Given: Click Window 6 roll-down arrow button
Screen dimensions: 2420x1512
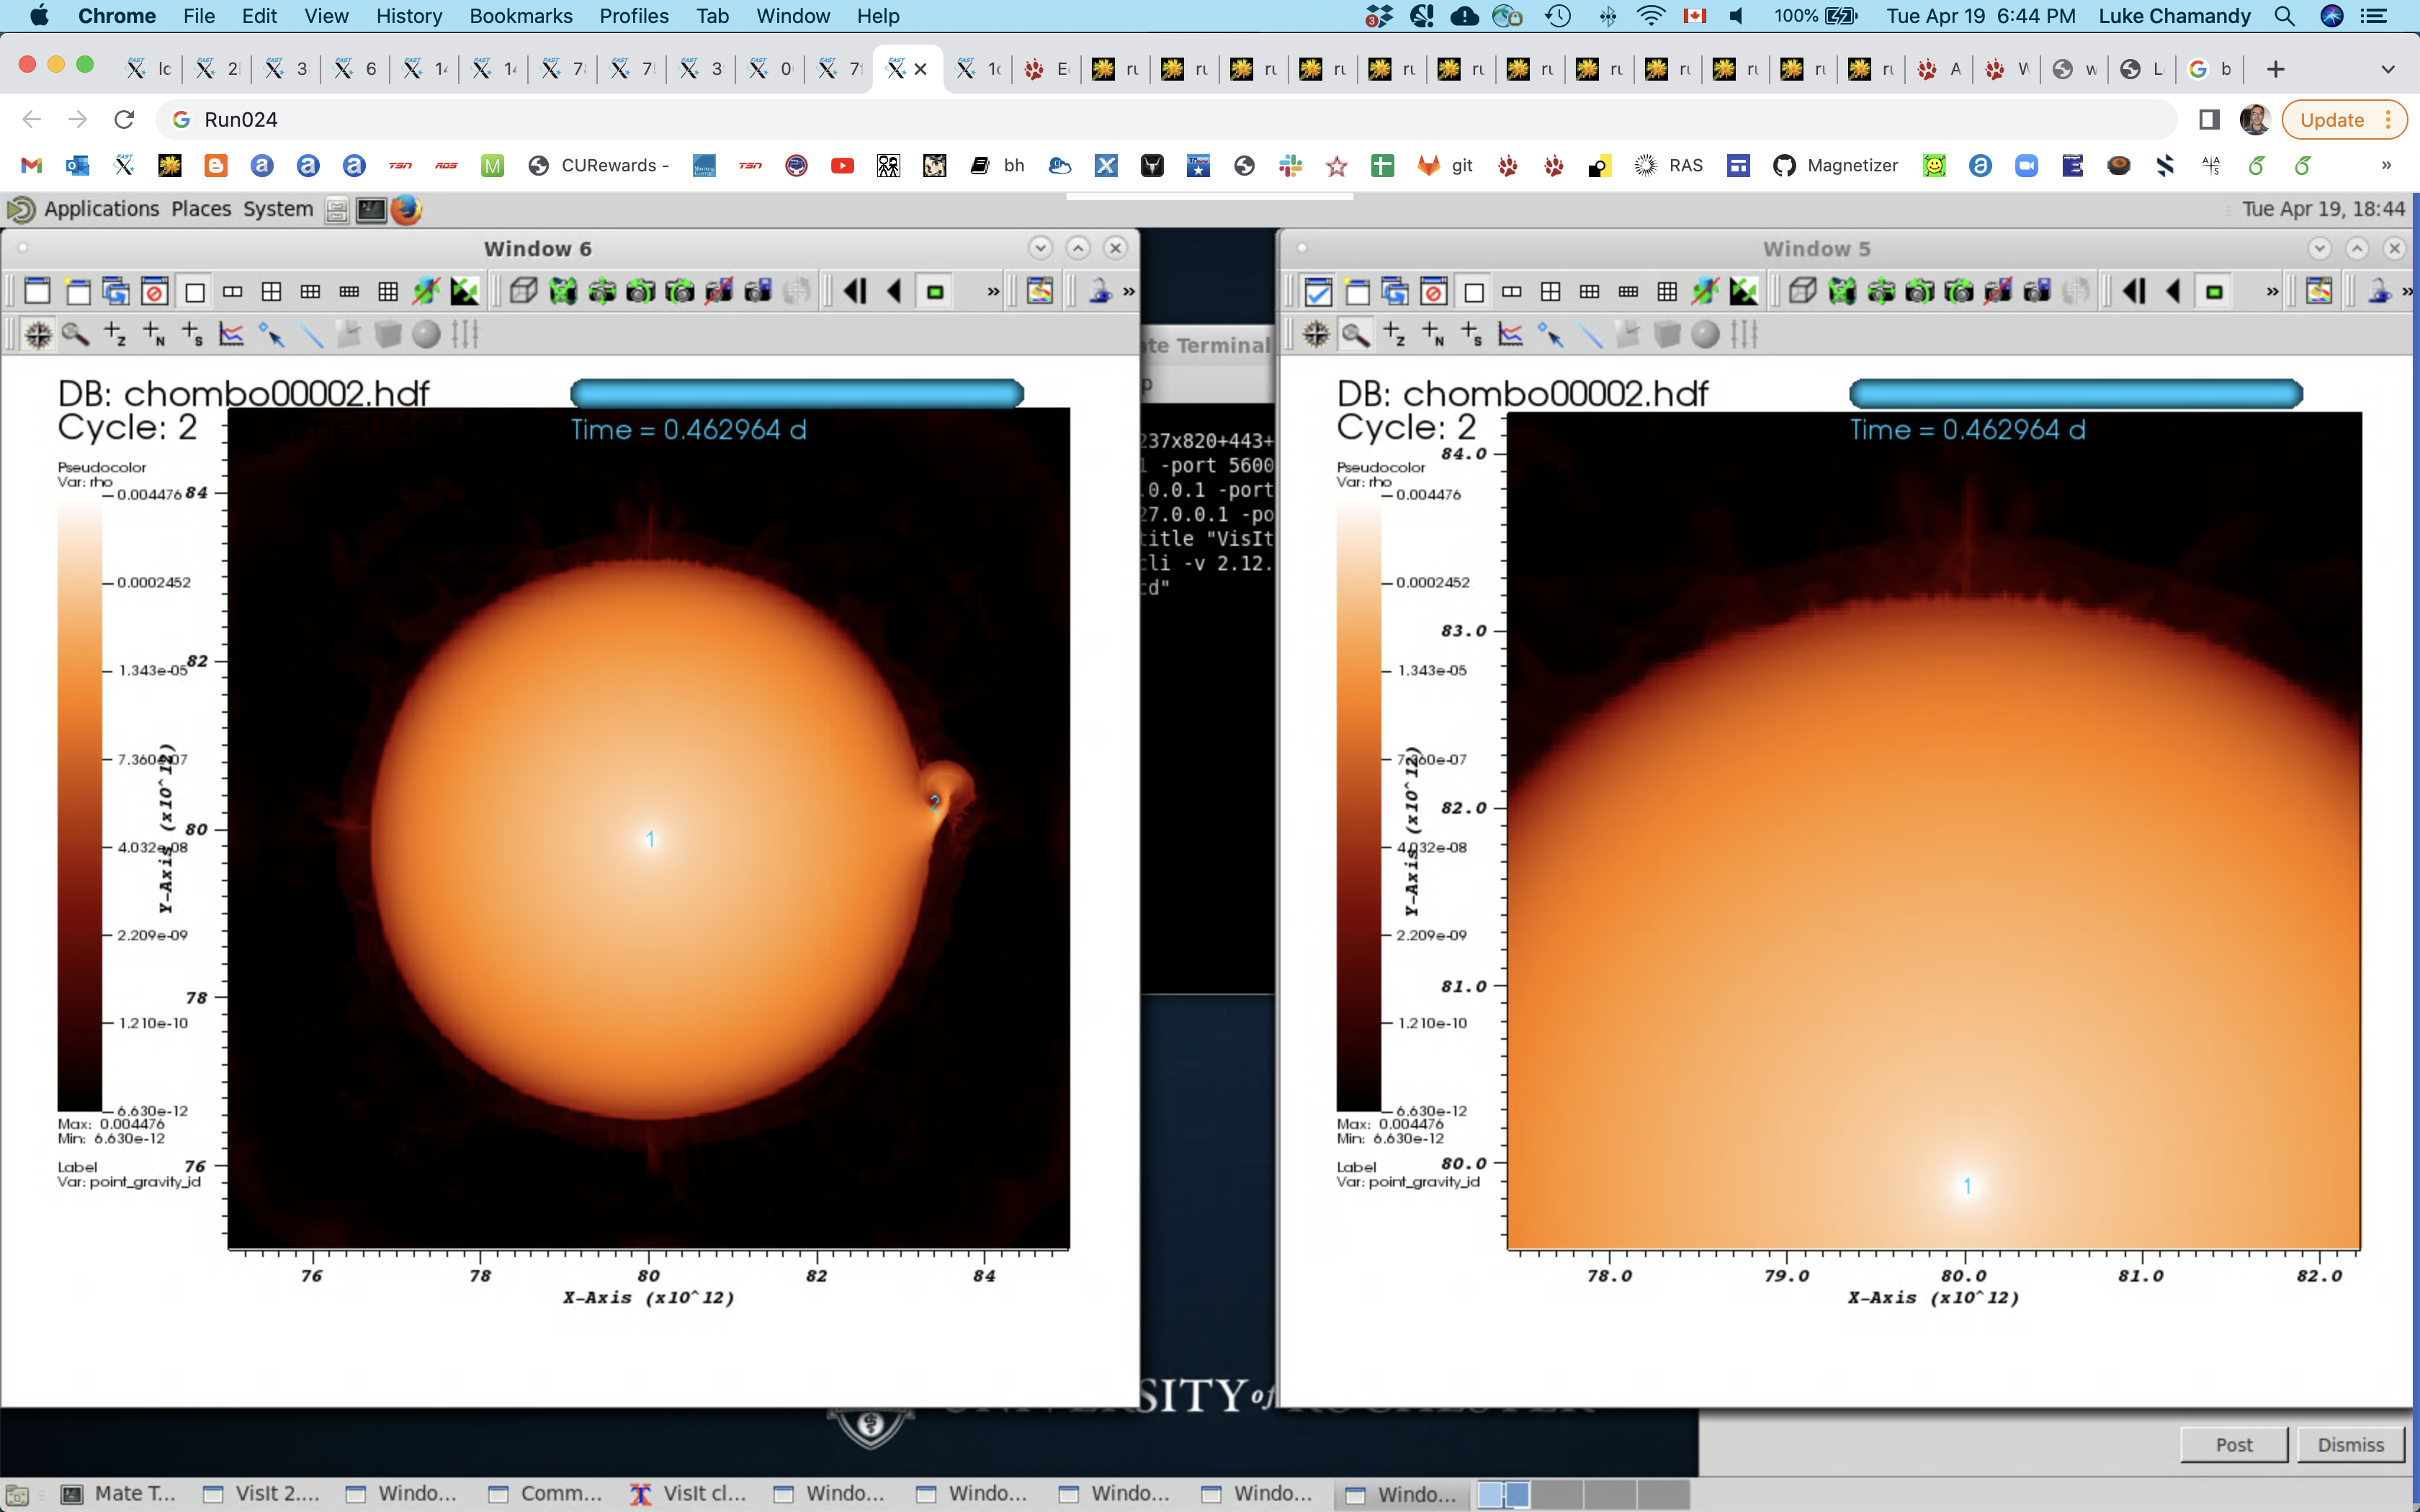Looking at the screenshot, I should coord(1040,248).
